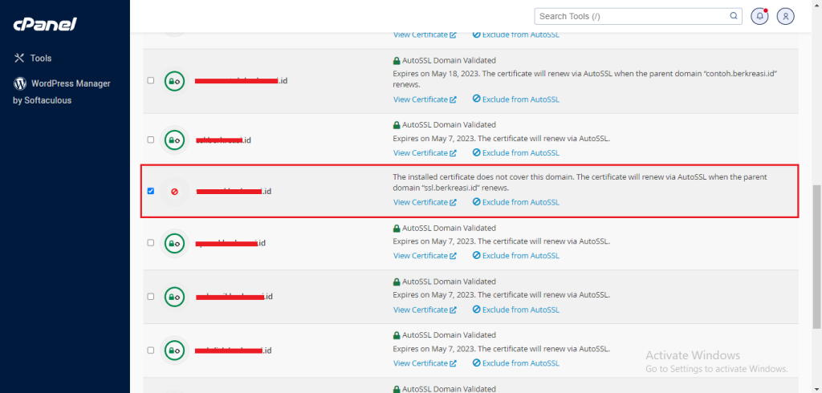Click the cPanel logo

coord(45,24)
